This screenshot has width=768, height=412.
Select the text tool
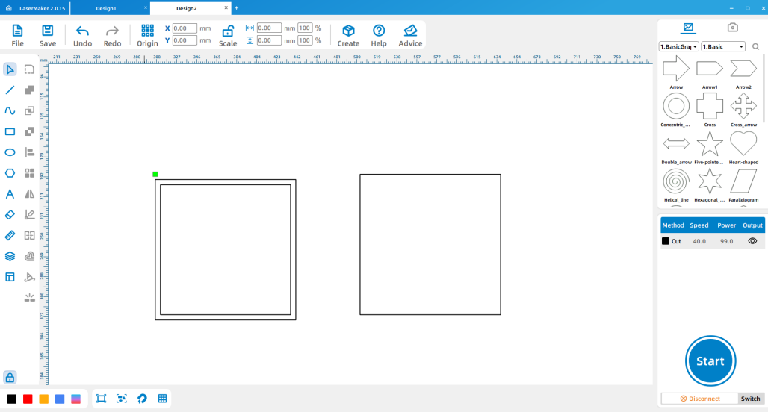tap(10, 194)
